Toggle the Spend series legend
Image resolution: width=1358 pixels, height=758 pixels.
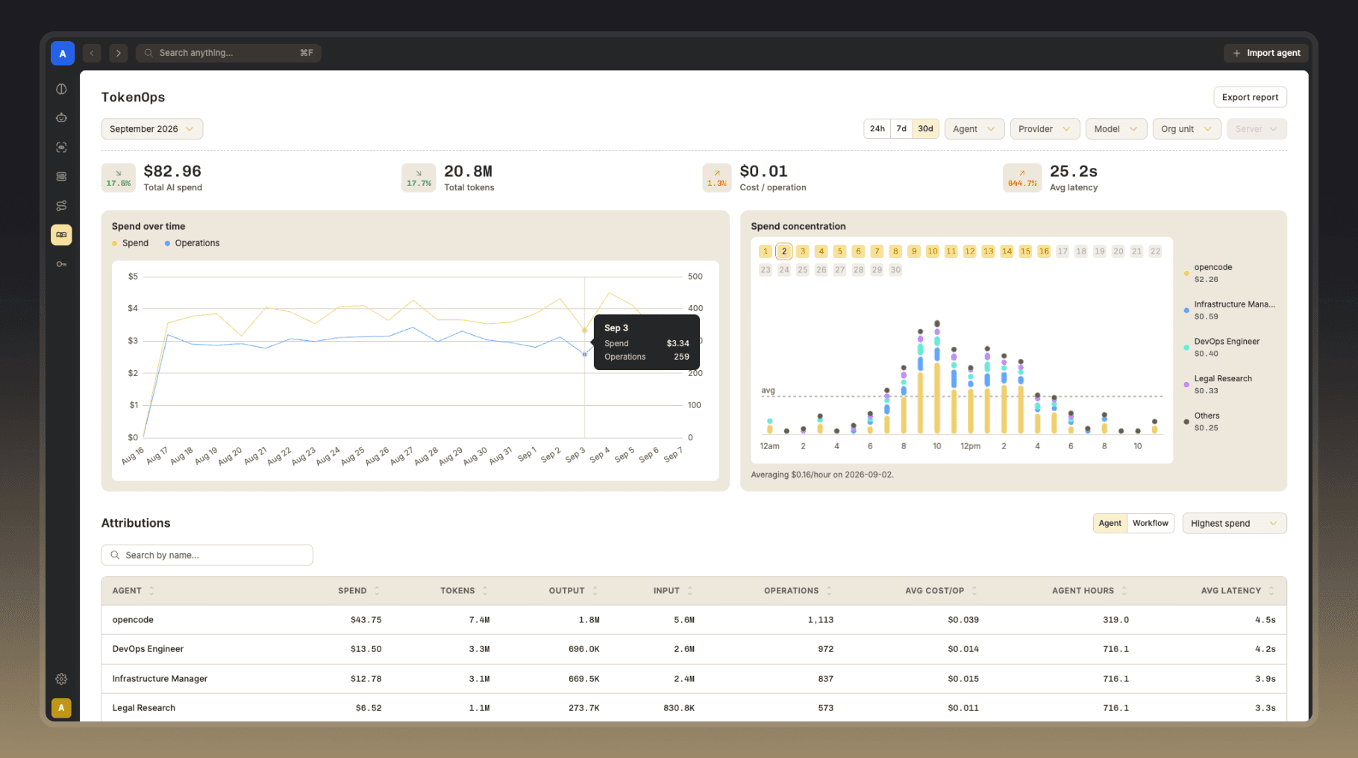131,243
